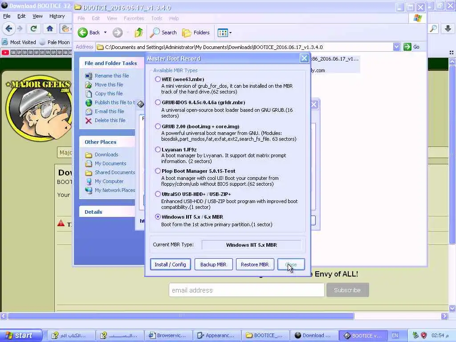Select Windows NT 5.x / 6.x MBR option

coord(158,217)
